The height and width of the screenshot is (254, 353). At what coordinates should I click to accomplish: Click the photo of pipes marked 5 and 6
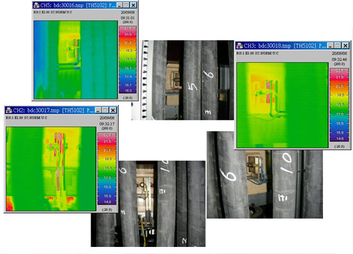pyautogui.click(x=182, y=80)
